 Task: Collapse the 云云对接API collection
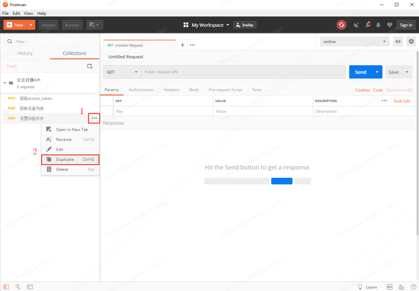click(5, 83)
